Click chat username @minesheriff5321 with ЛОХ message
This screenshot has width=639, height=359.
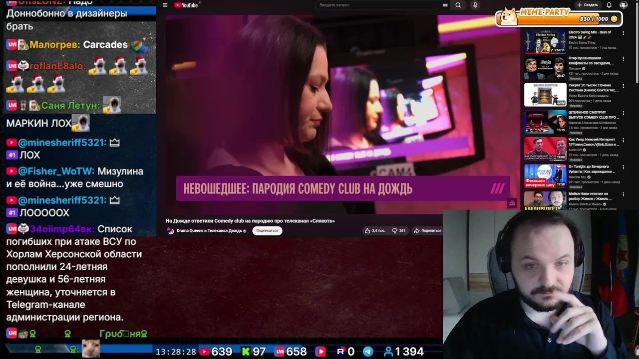coord(62,143)
